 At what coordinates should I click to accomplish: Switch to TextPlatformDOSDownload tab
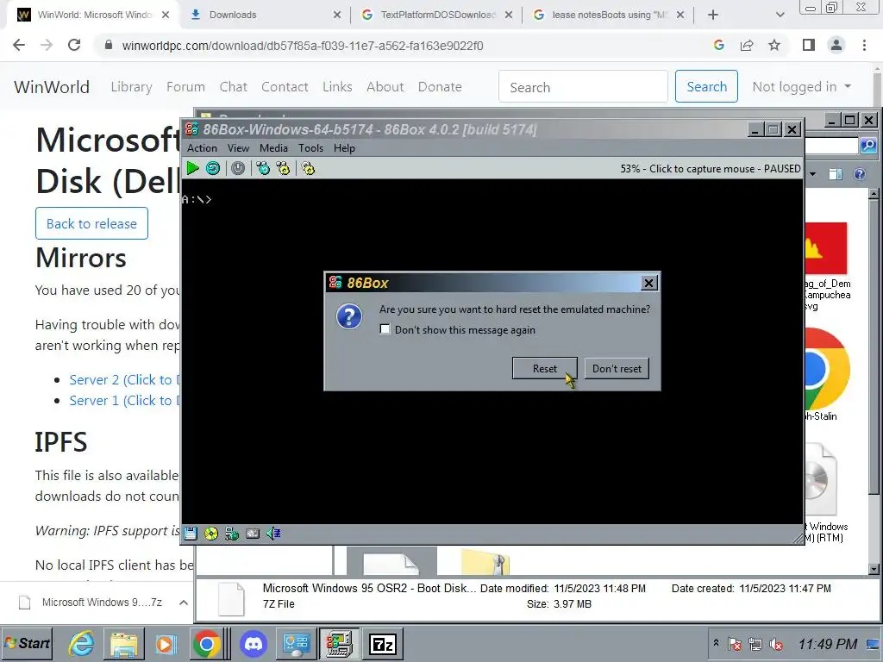pyautogui.click(x=436, y=15)
